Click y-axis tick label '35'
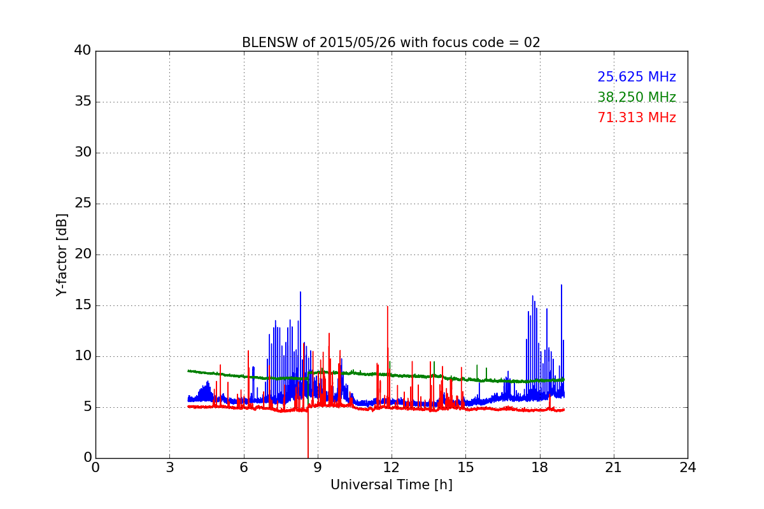Screen dimensions: 764x509 [x=83, y=102]
